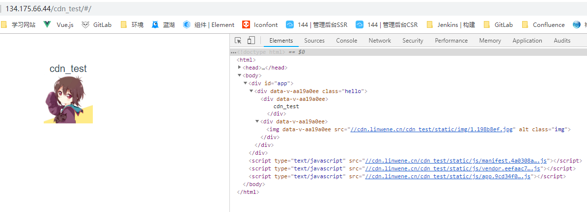Collapse the div containing the img element
This screenshot has height=212, width=587.
point(257,121)
